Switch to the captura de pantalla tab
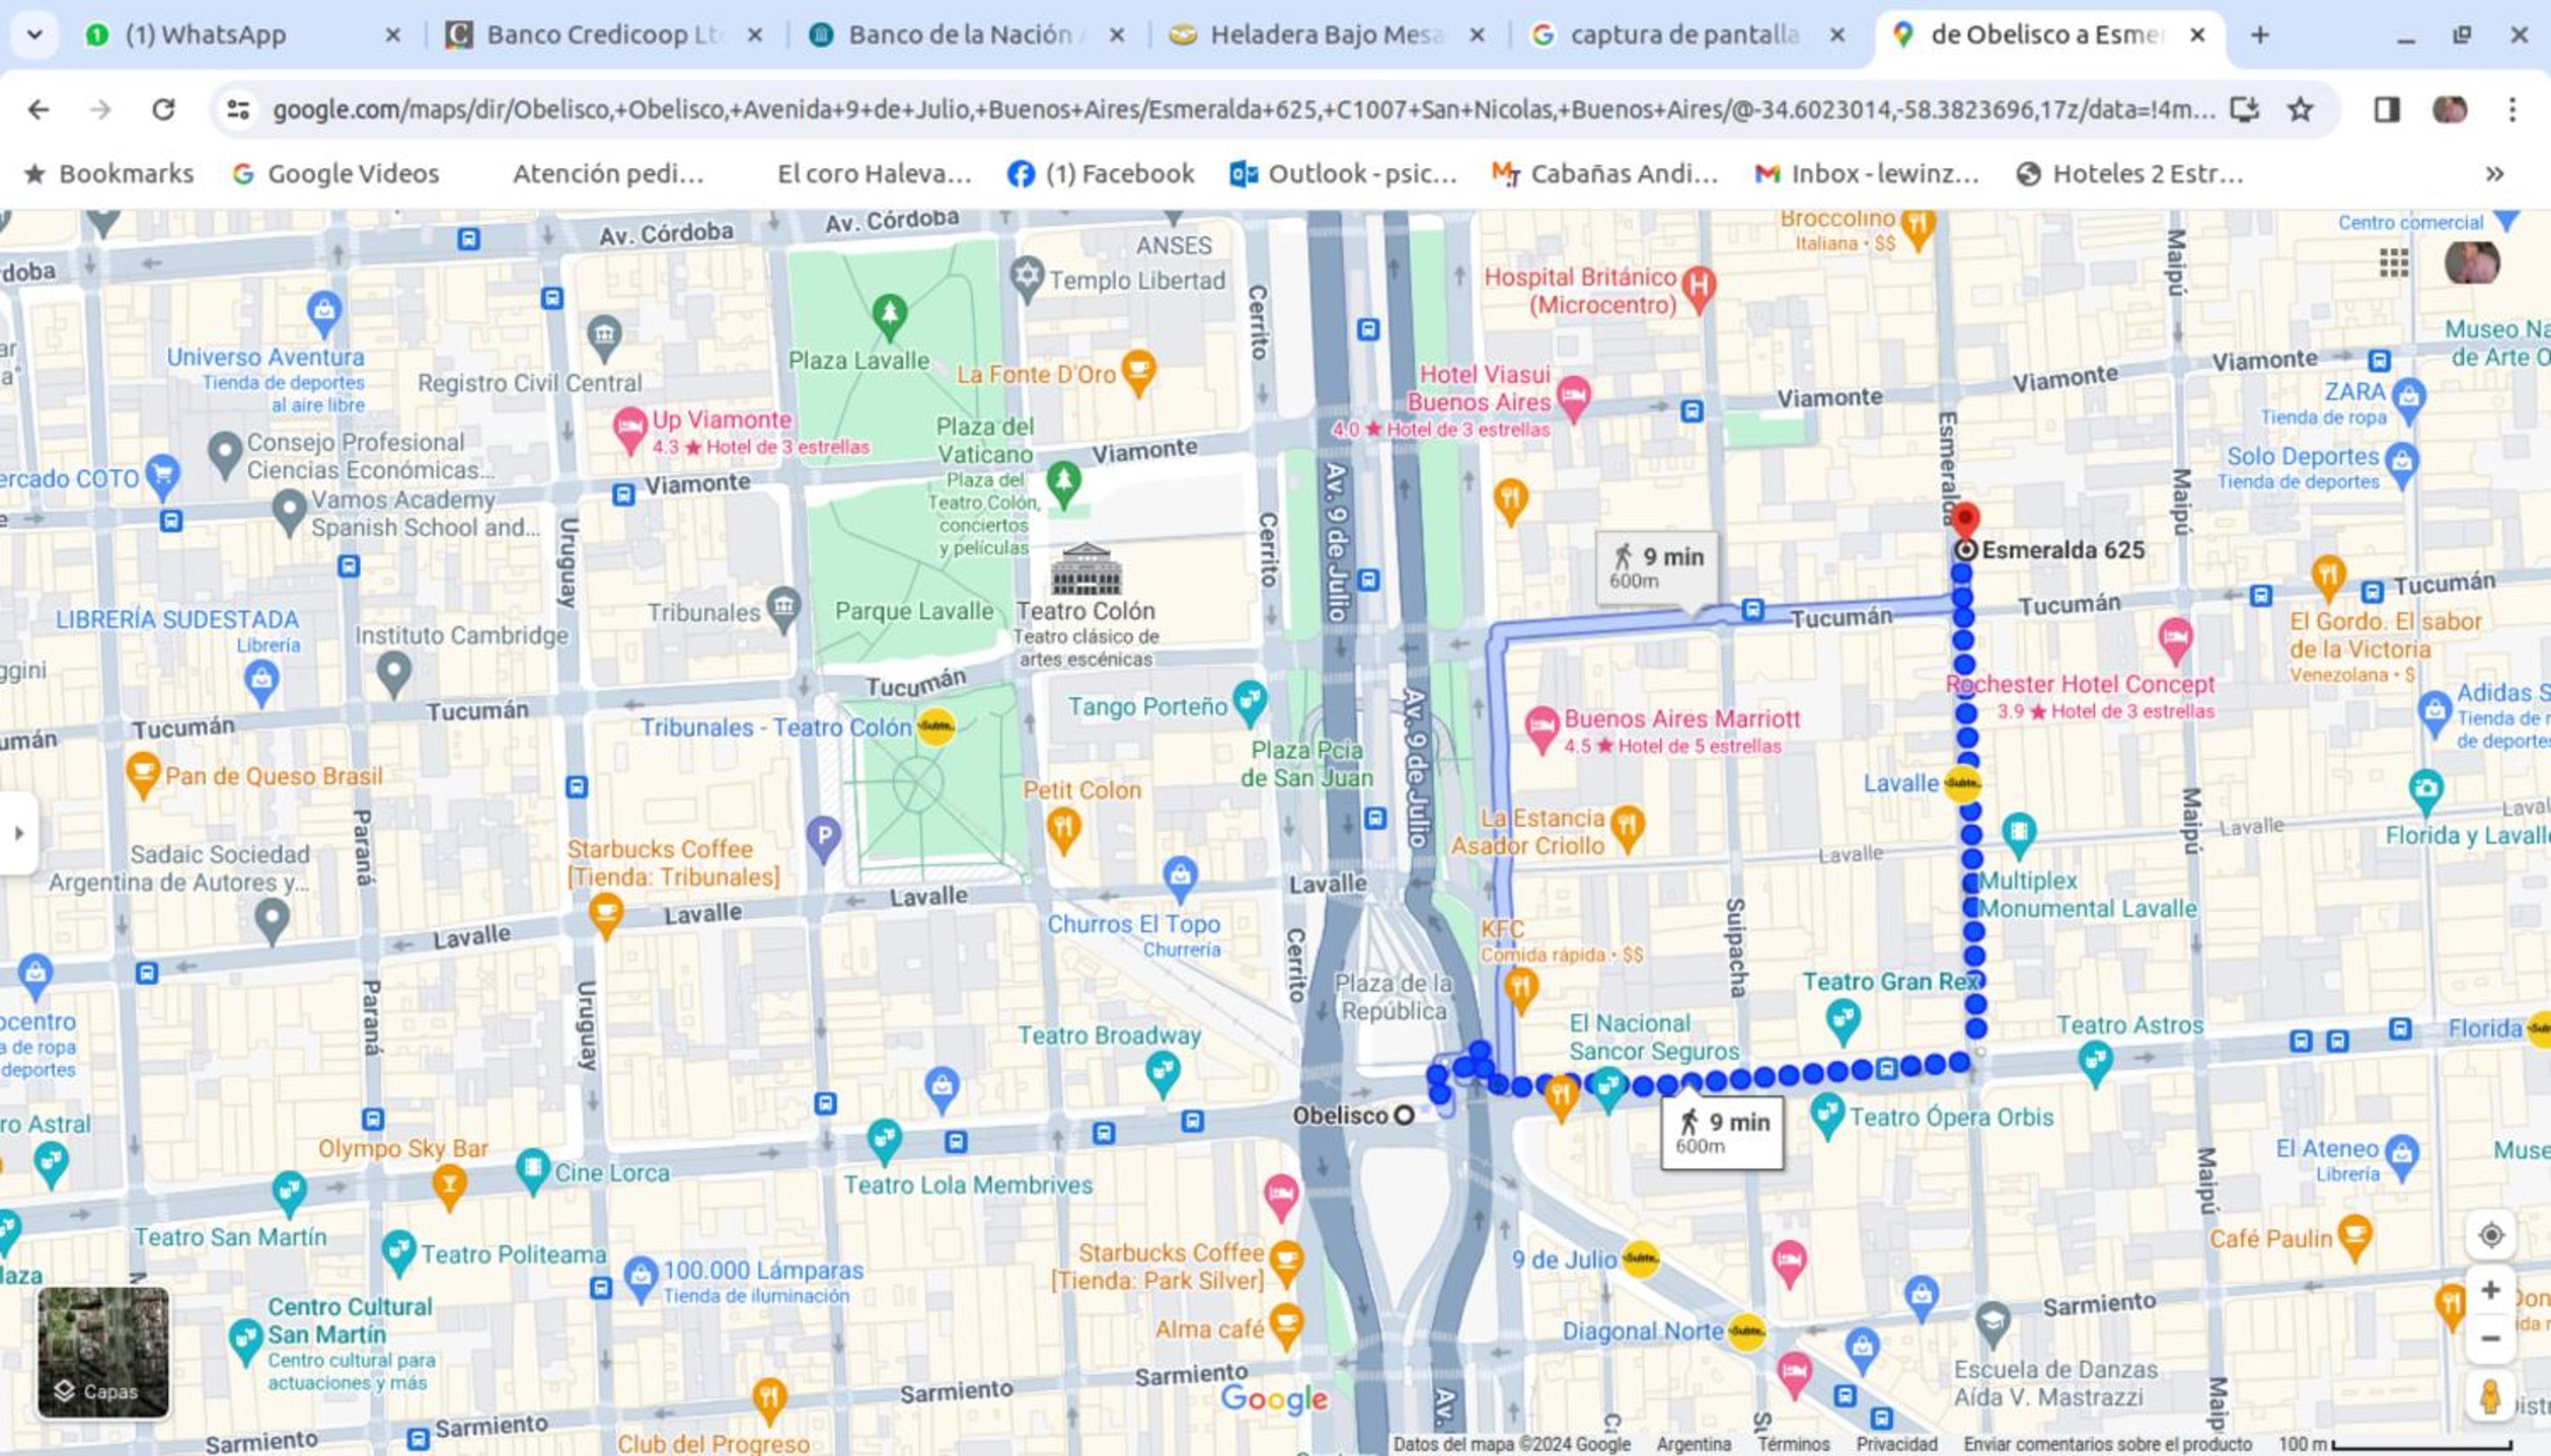 point(1688,35)
